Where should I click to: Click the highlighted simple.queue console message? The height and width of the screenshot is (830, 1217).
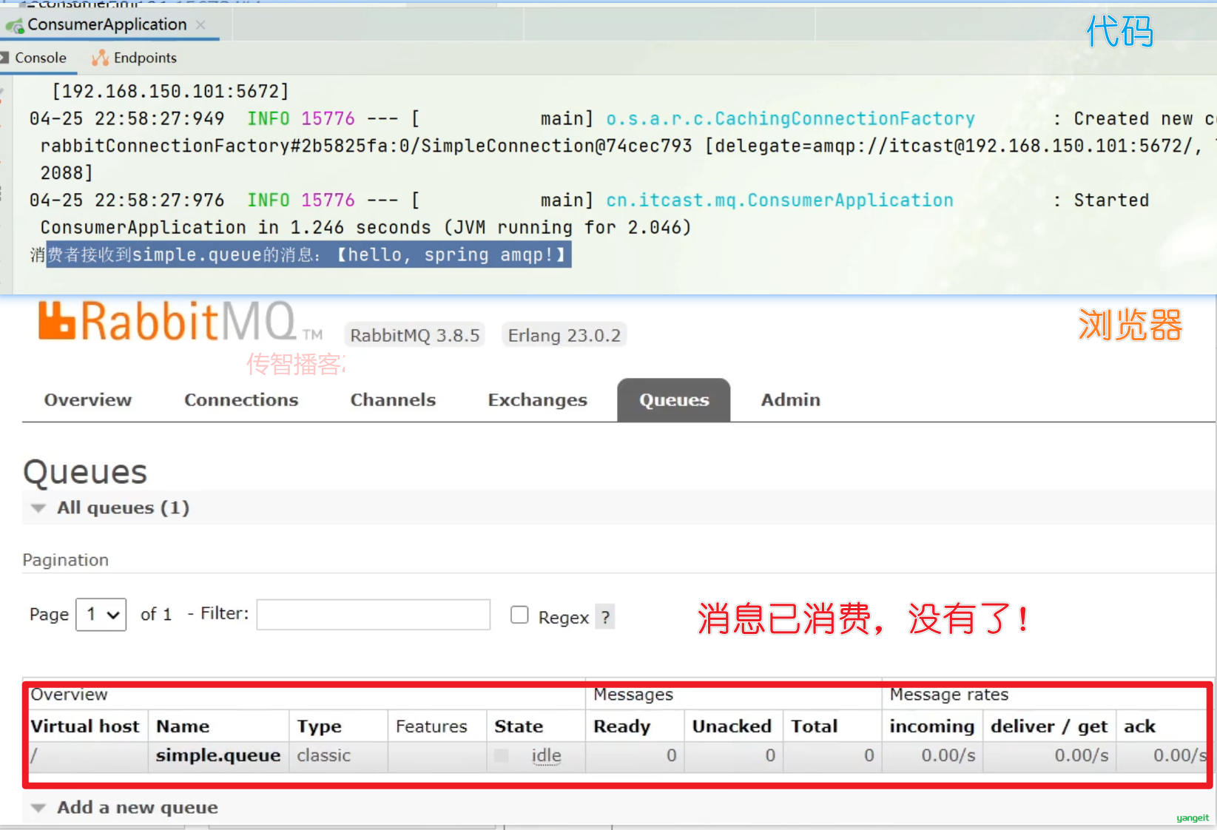[x=309, y=254]
